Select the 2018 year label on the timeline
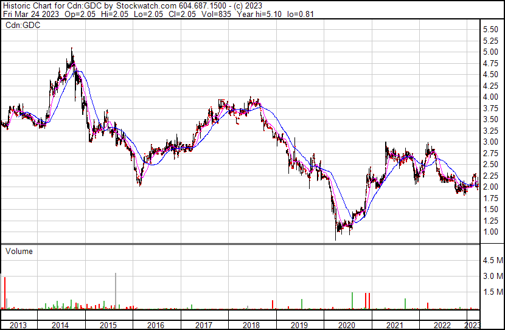Screen dimensions: 505x330 tap(251, 325)
